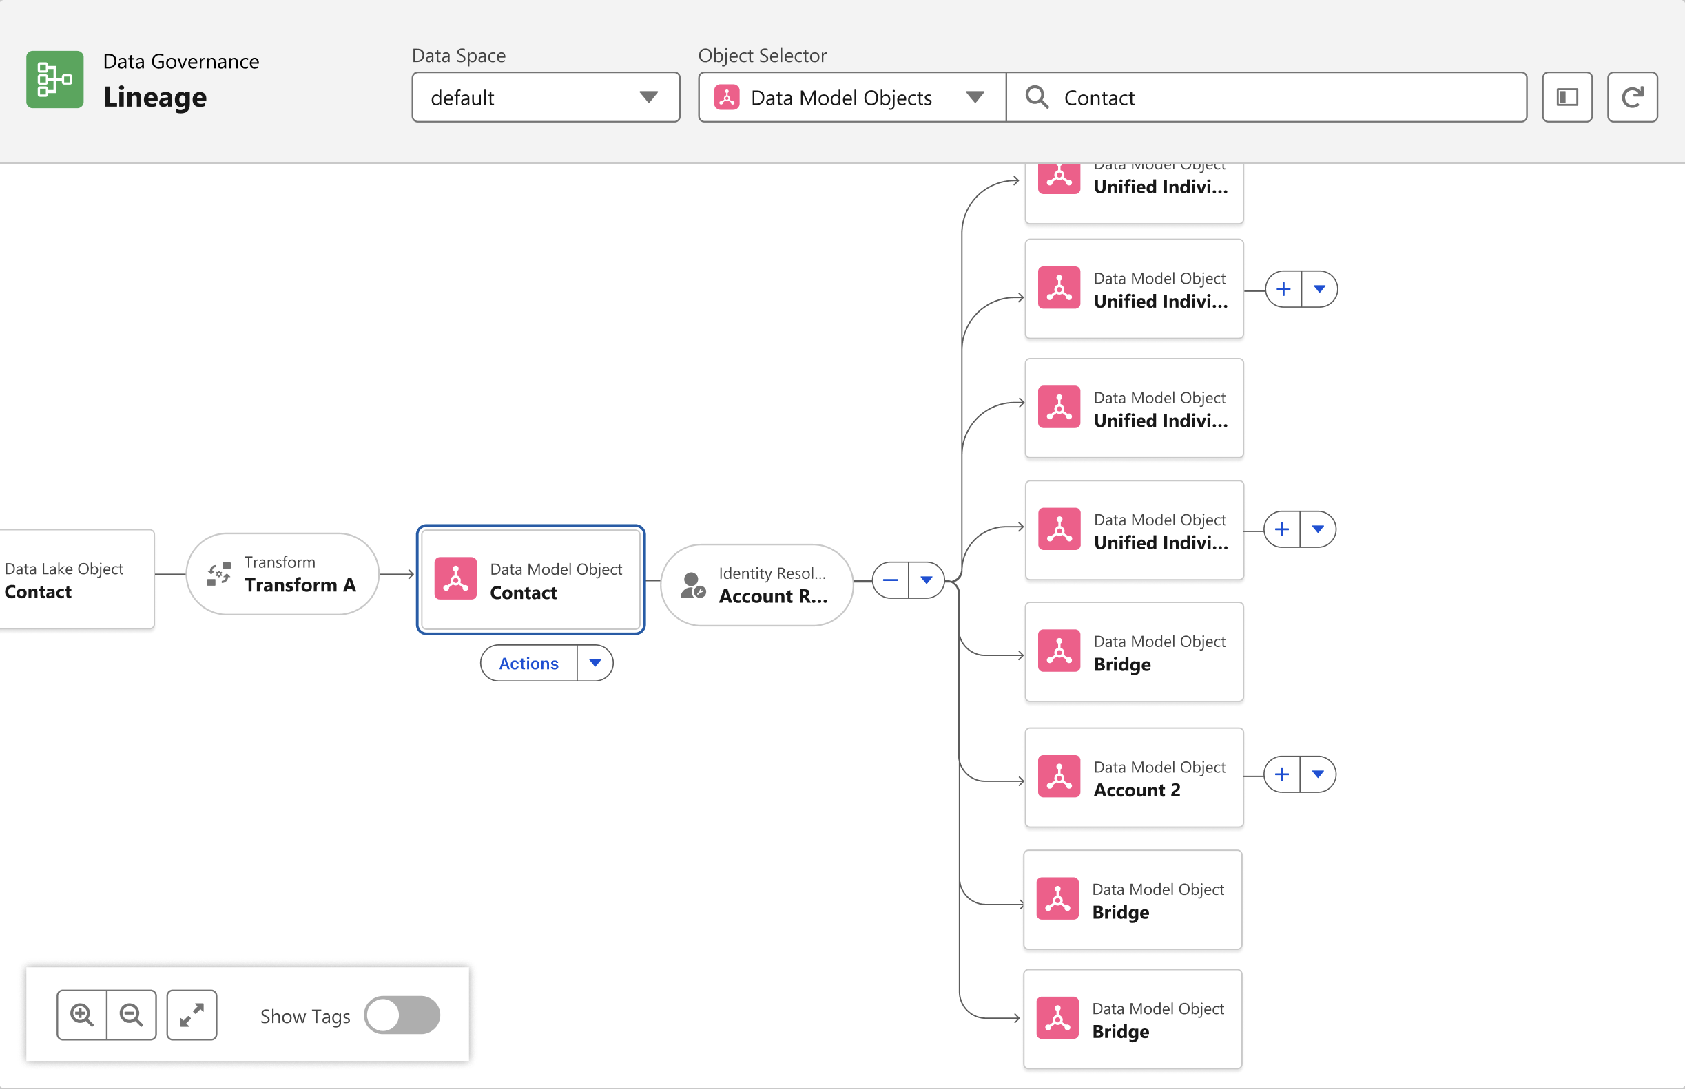
Task: Click the green Data Governance Lineage icon
Action: pyautogui.click(x=54, y=79)
